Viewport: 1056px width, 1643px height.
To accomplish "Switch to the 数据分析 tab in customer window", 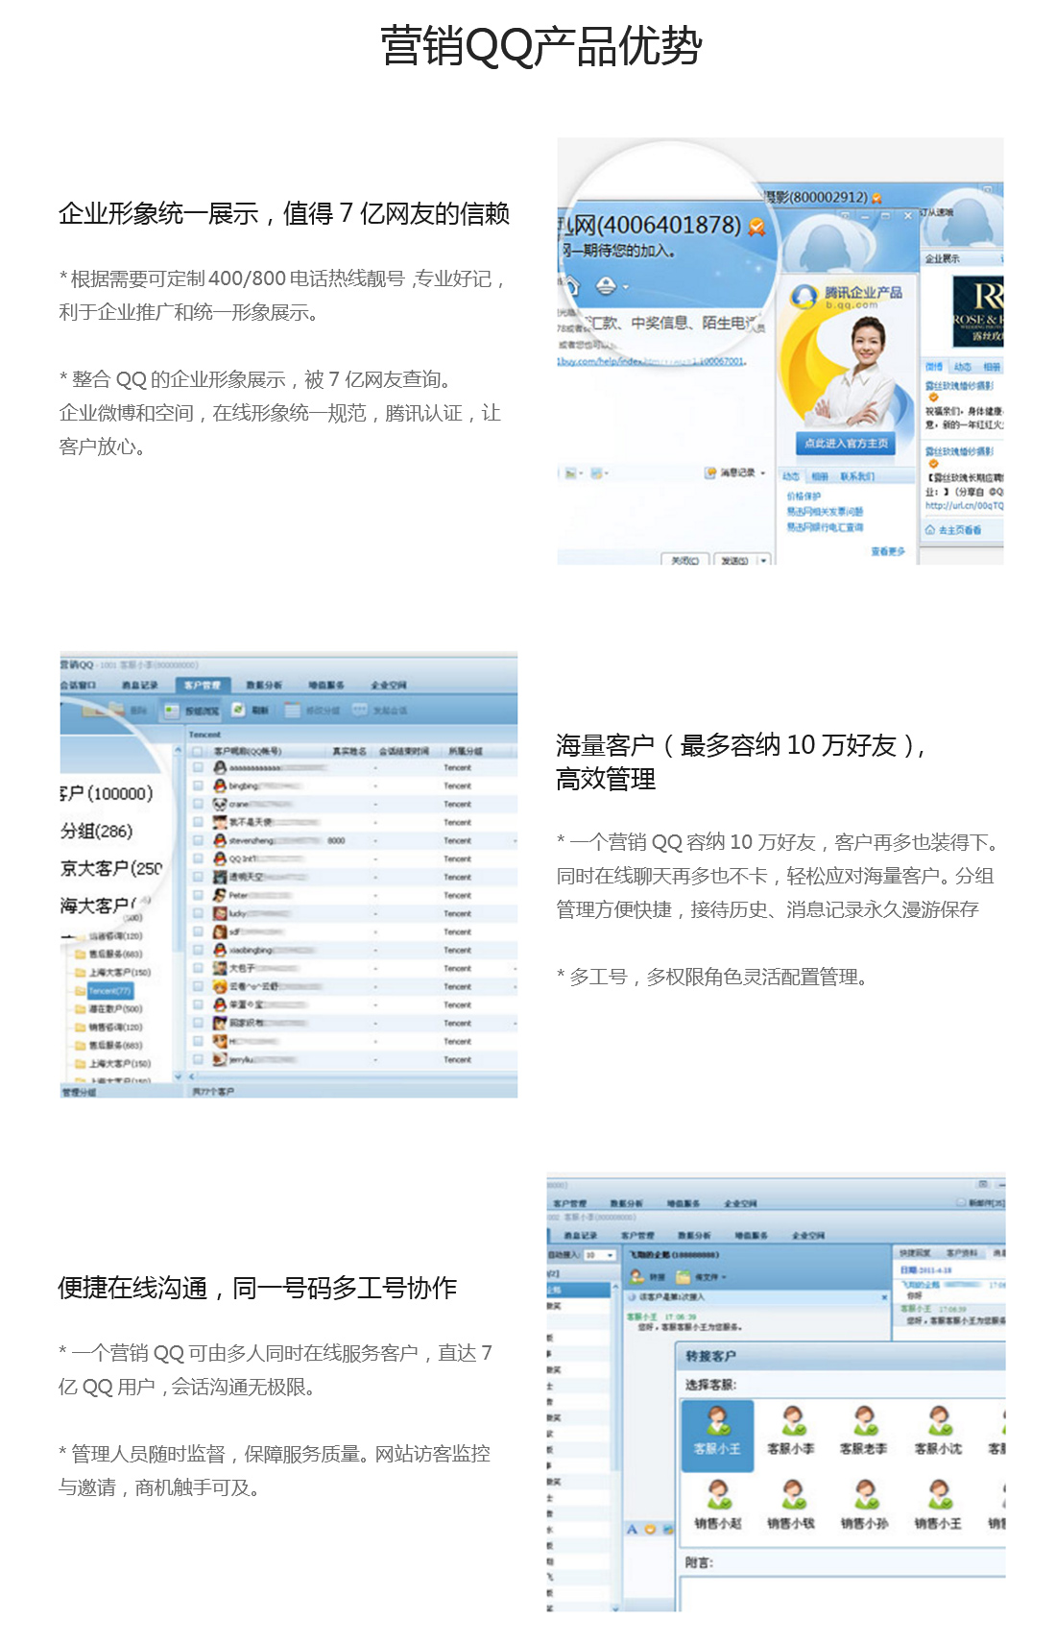I will point(264,685).
